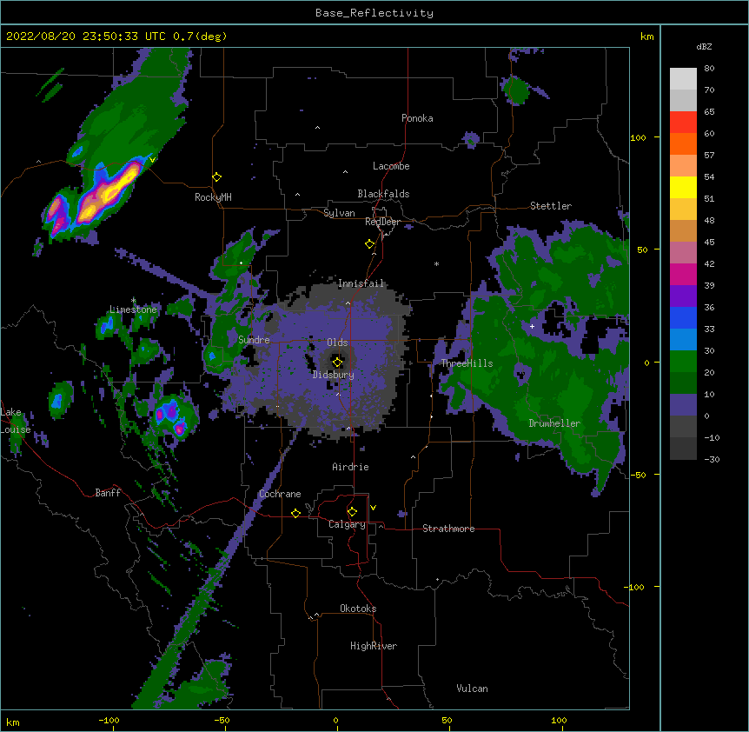
Task: Click the white plus marker north of Drumheller
Action: [x=532, y=326]
